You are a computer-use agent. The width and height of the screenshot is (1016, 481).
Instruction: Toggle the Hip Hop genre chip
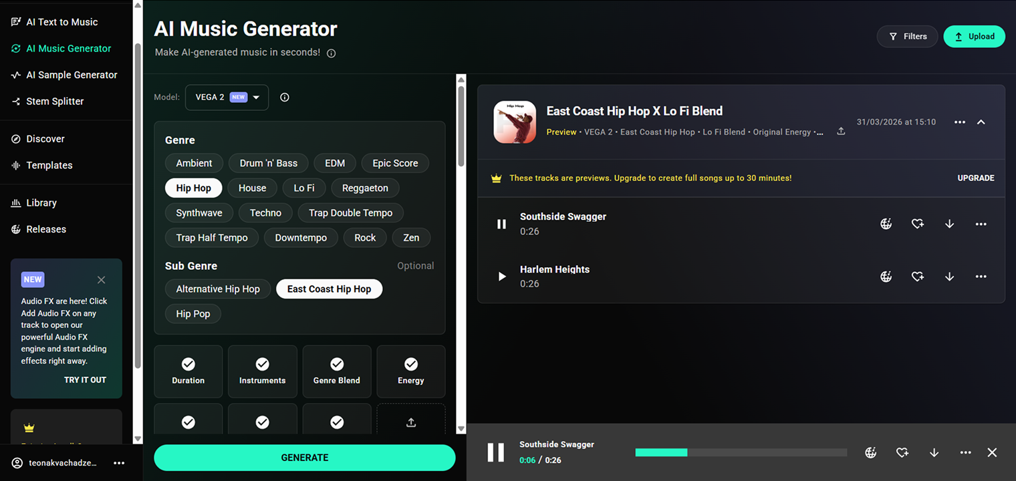[x=193, y=188]
